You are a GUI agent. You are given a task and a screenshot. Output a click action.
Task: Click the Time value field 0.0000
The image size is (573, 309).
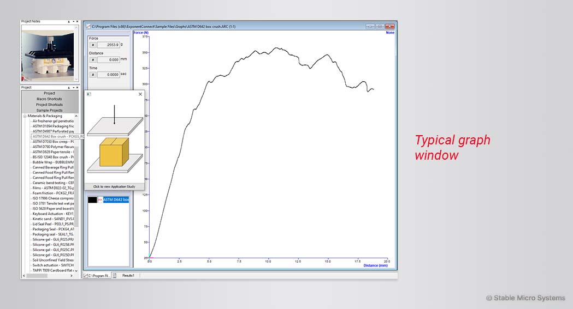[109, 75]
